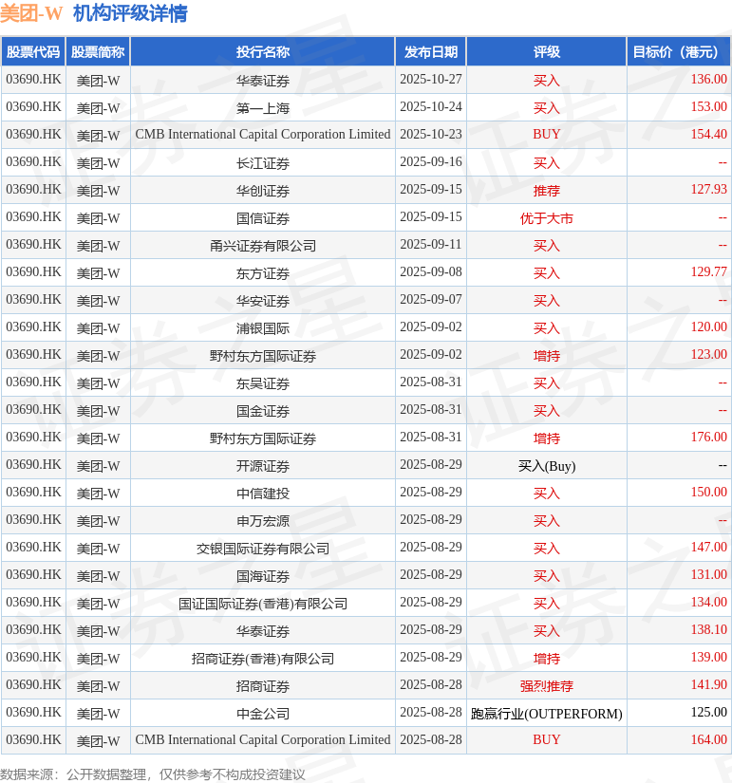
Task: Click target price 123.00
Action: 708,354
